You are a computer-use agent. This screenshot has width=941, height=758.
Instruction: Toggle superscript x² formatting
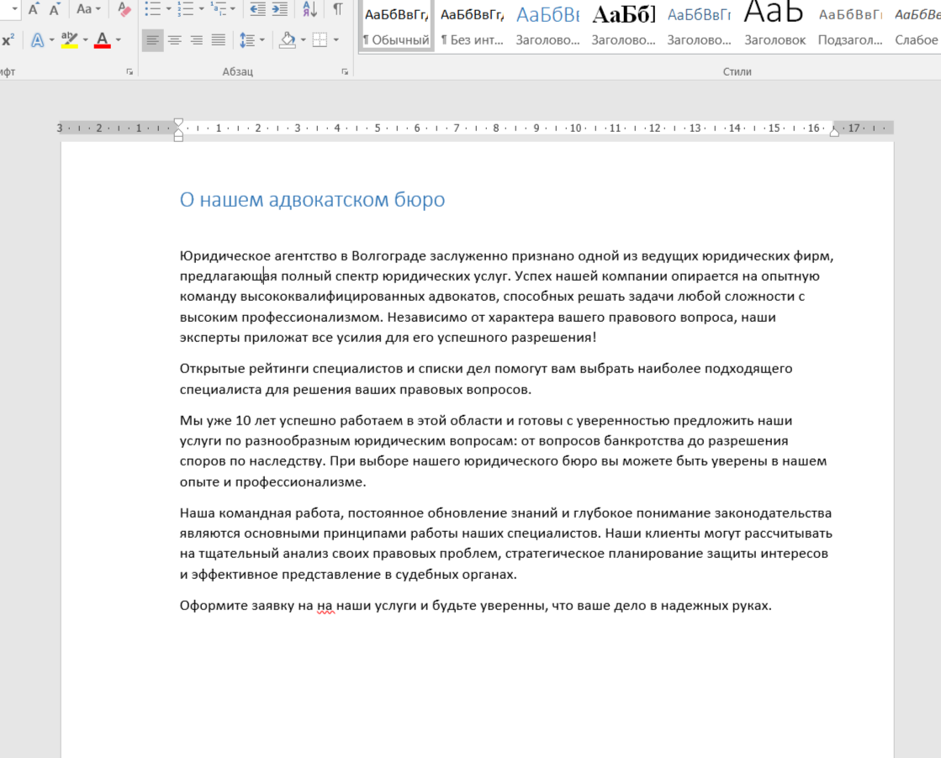8,40
